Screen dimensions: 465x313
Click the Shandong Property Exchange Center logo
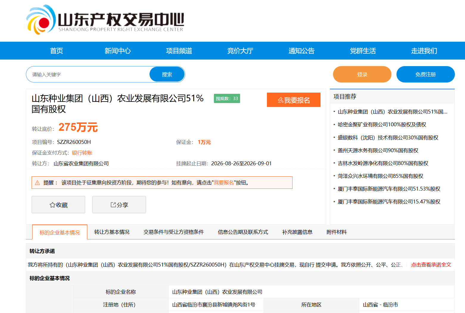105,20
